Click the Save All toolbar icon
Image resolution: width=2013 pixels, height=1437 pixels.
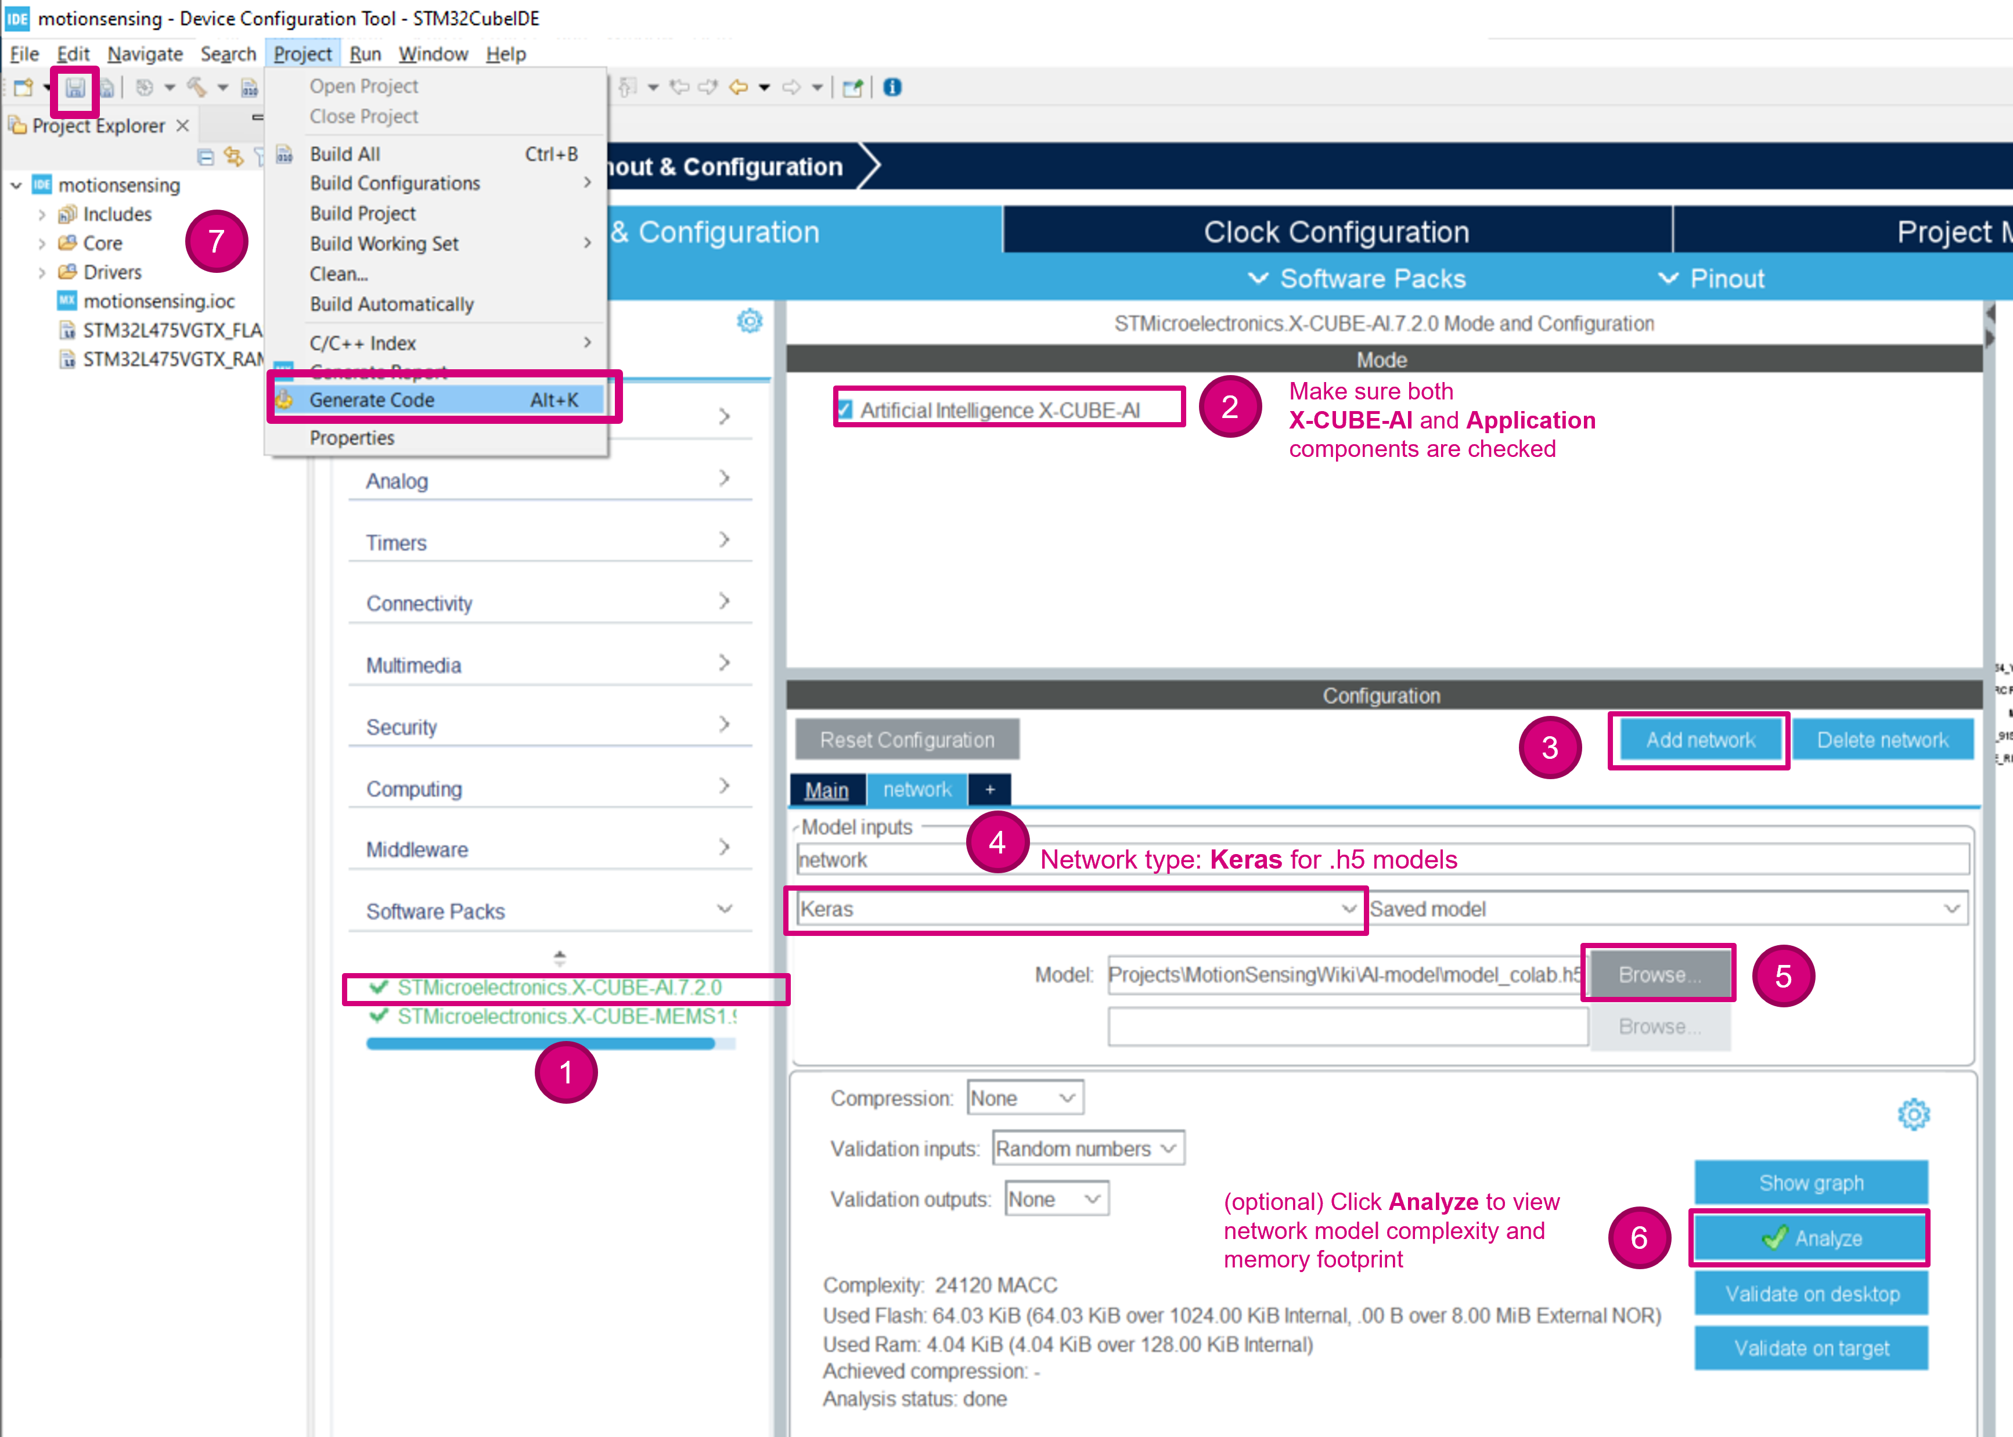pos(106,88)
